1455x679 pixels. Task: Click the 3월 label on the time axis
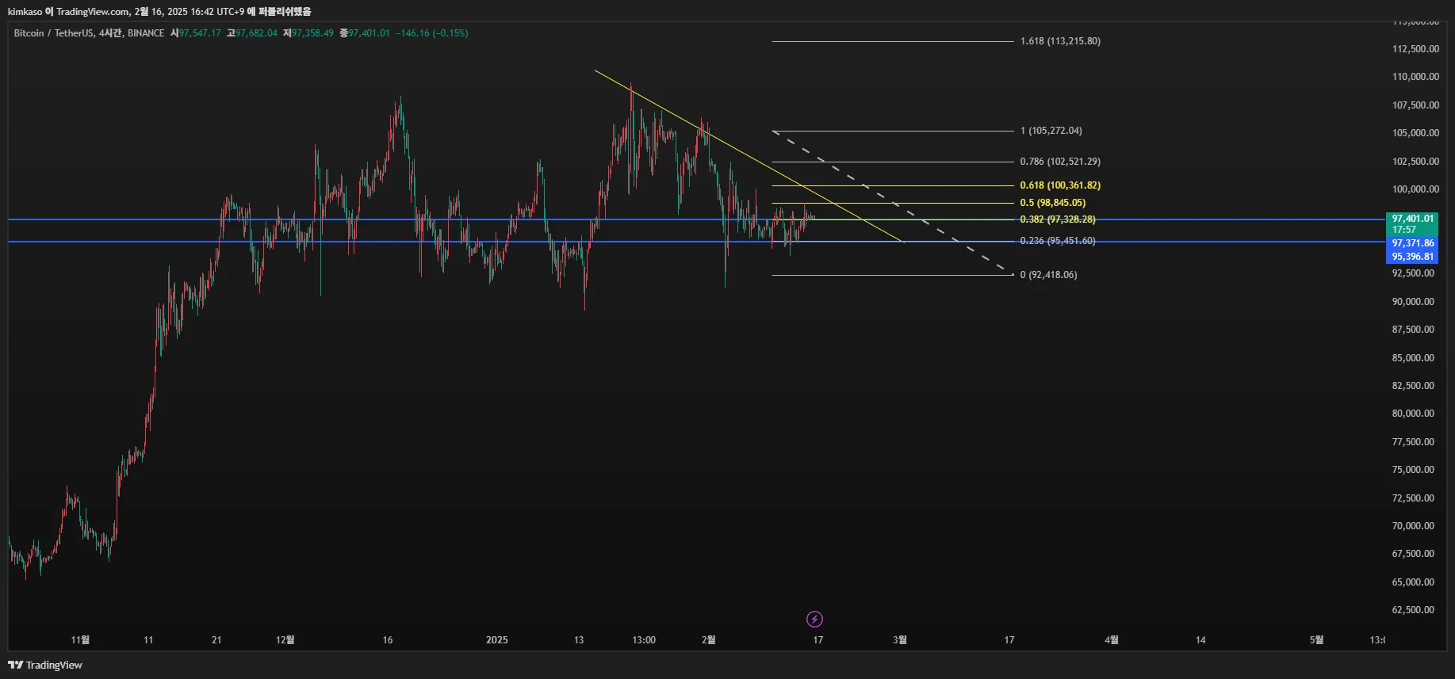coord(900,640)
